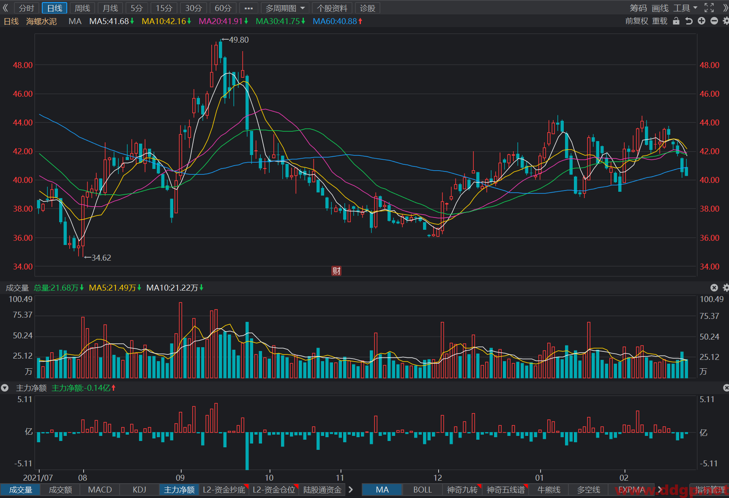Open more periods ellipsis menu
The width and height of the screenshot is (729, 498).
tap(248, 8)
